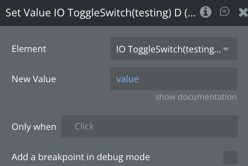Click the horizontal divider above Only when

(x=124, y=107)
